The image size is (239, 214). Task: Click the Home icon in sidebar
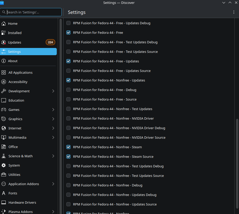point(4,24)
